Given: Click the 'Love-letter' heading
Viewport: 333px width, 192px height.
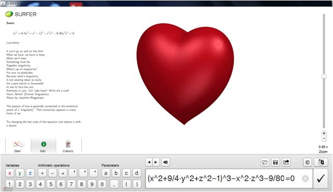Looking at the screenshot, I should pyautogui.click(x=12, y=43).
